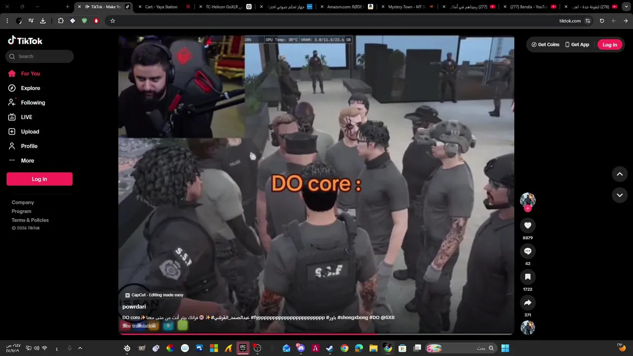Share the video with arrow icon

528,303
